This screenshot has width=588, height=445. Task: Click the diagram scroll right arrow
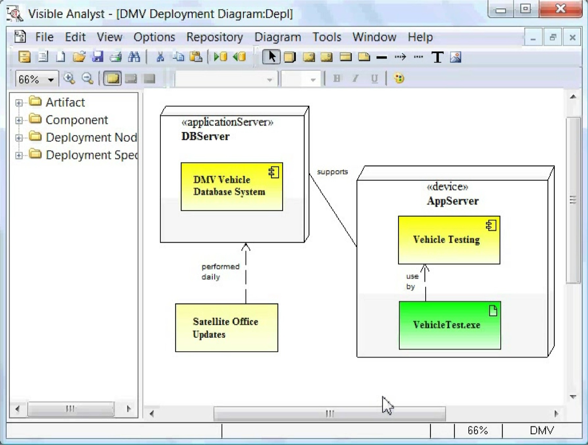click(x=556, y=413)
